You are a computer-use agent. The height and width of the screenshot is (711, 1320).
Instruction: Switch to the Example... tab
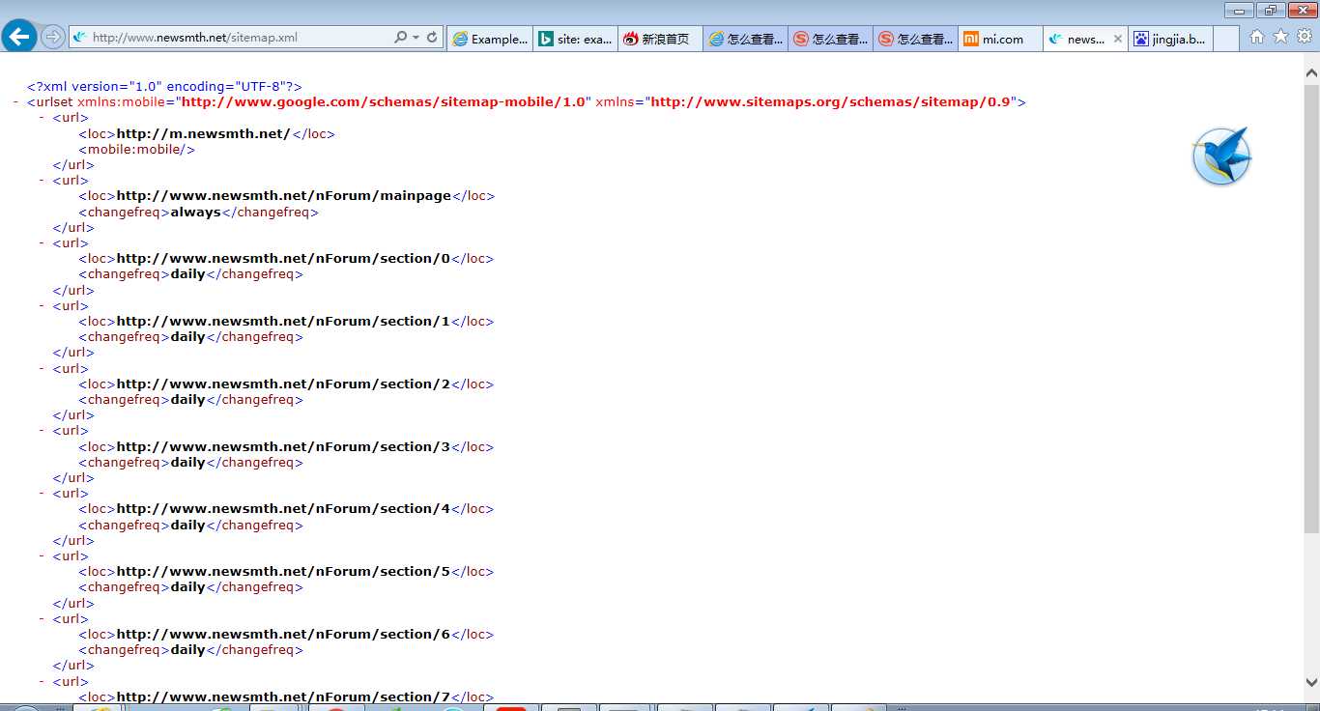(490, 39)
